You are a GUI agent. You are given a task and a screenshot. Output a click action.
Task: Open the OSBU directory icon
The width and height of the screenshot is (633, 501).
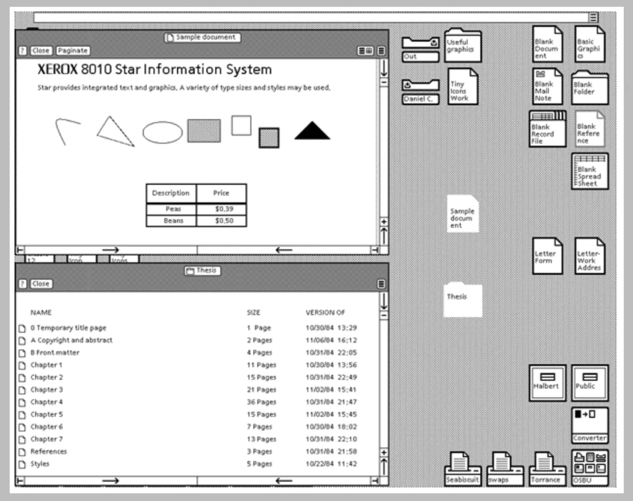tap(590, 468)
